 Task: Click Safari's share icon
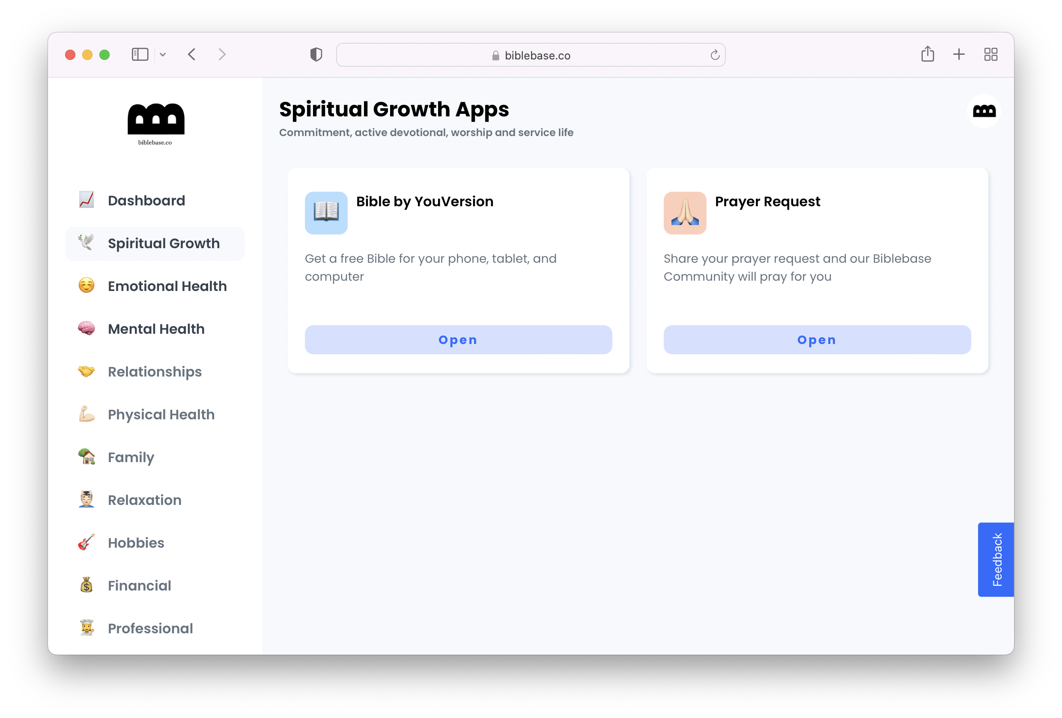pos(927,54)
